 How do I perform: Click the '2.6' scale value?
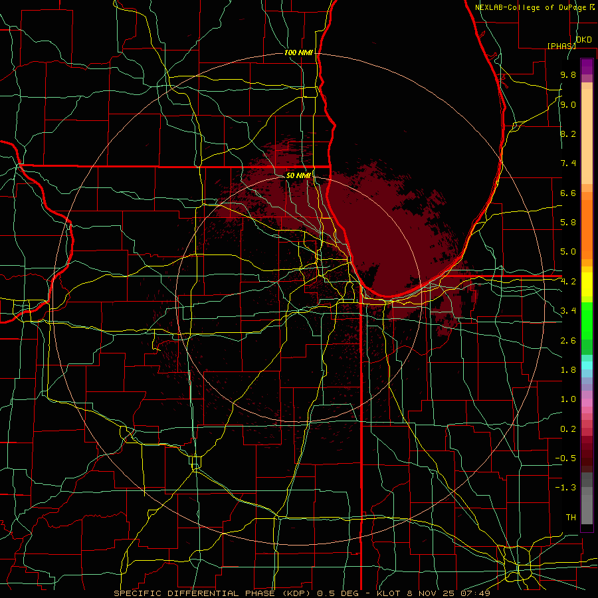click(x=568, y=341)
